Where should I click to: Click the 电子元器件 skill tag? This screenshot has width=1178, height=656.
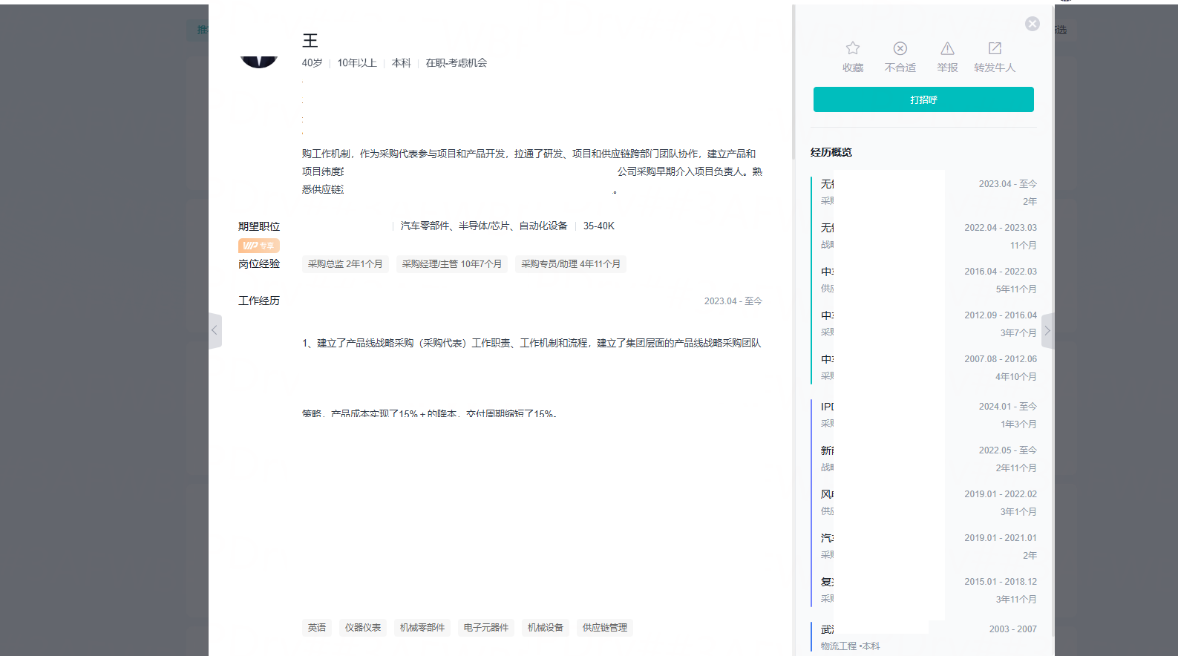click(x=486, y=628)
